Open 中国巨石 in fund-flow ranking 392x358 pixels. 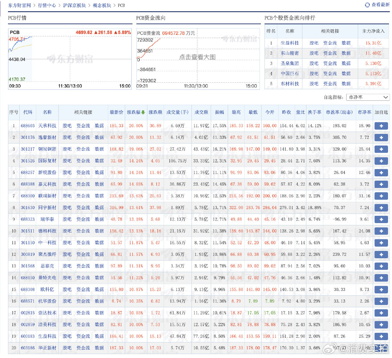click(290, 74)
